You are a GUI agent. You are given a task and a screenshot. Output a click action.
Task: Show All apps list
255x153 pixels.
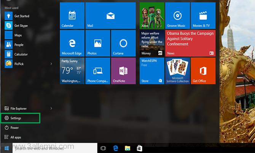(x=16, y=137)
